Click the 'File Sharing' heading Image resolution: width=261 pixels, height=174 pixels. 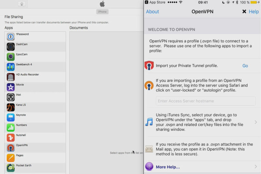click(x=13, y=17)
